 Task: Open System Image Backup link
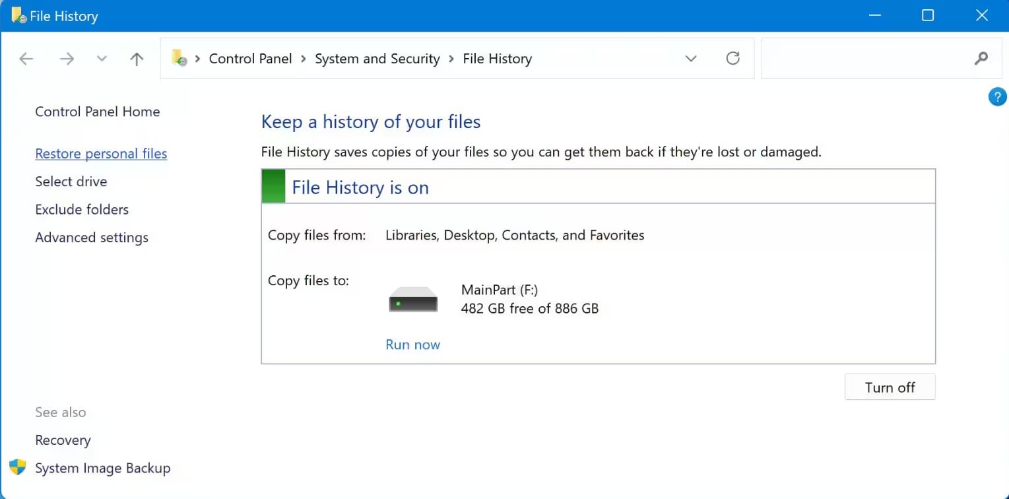click(103, 468)
